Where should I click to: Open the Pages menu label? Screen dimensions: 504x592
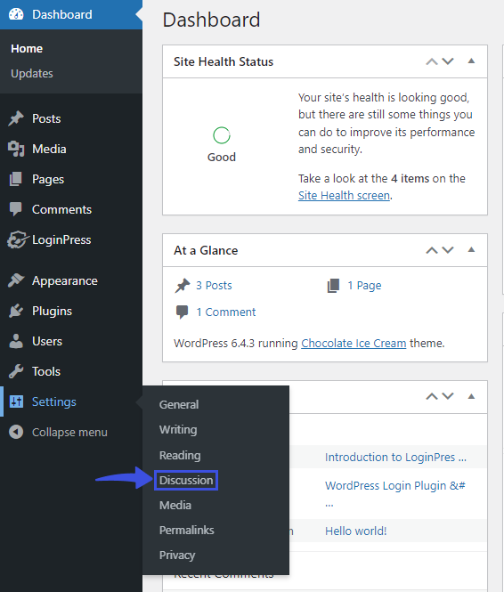point(48,179)
